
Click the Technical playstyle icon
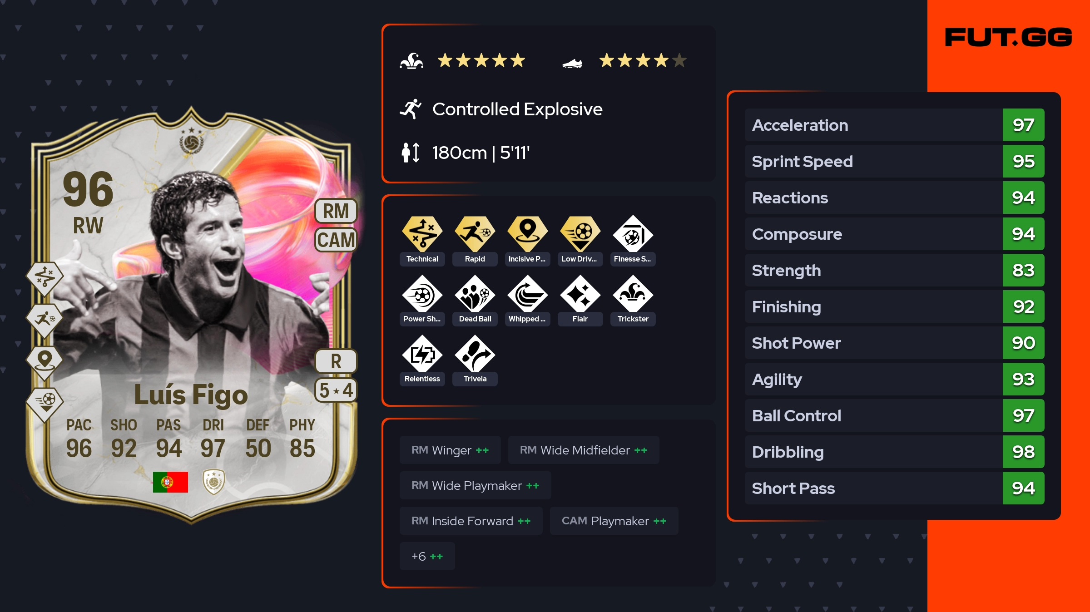point(422,234)
